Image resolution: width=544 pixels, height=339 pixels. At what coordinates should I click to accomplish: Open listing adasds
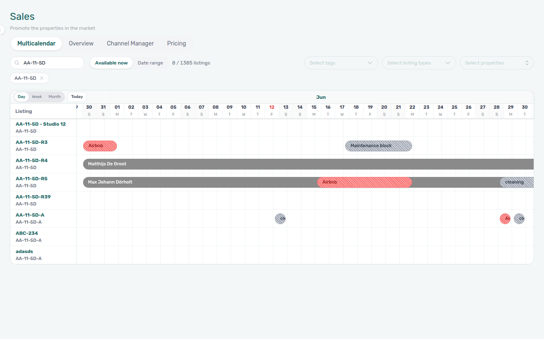(24, 251)
